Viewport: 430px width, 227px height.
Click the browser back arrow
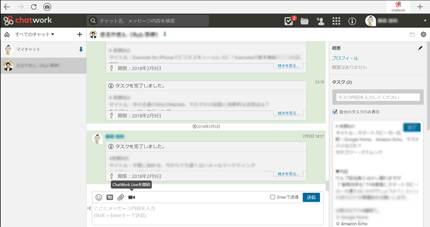tap(7, 7)
